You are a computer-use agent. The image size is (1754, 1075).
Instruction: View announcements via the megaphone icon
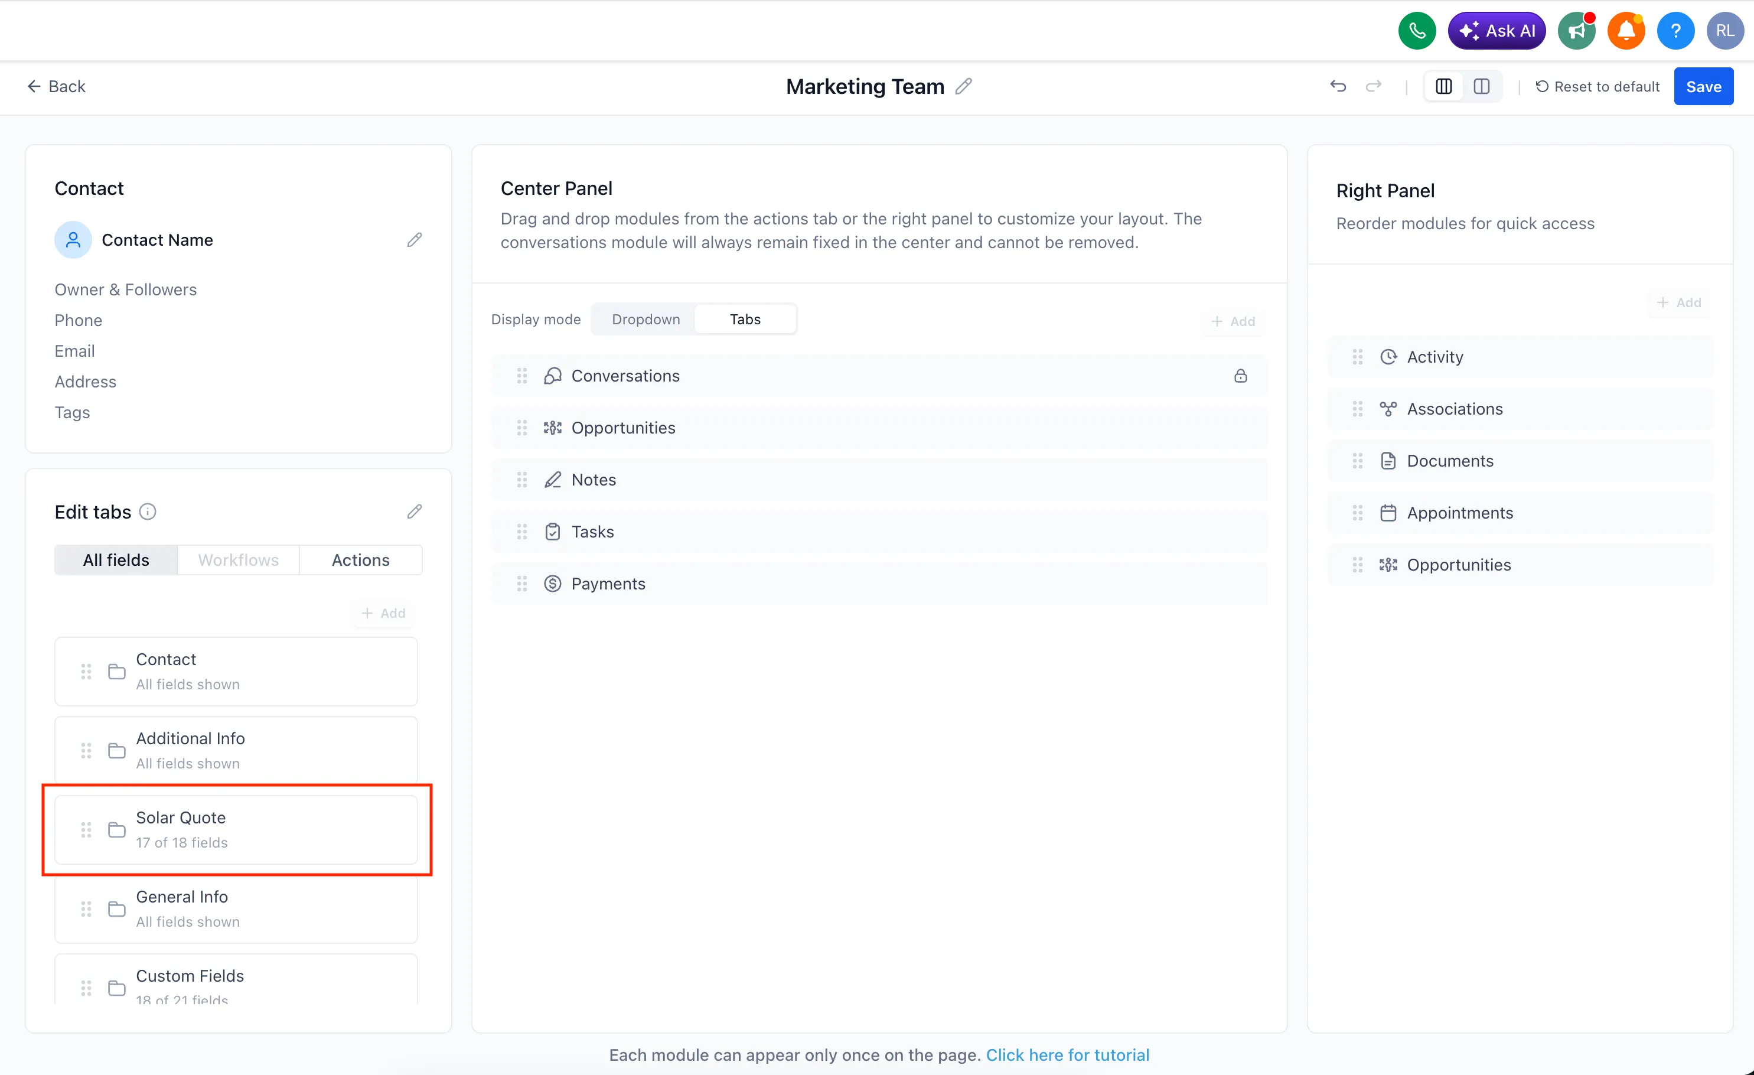[x=1577, y=30]
